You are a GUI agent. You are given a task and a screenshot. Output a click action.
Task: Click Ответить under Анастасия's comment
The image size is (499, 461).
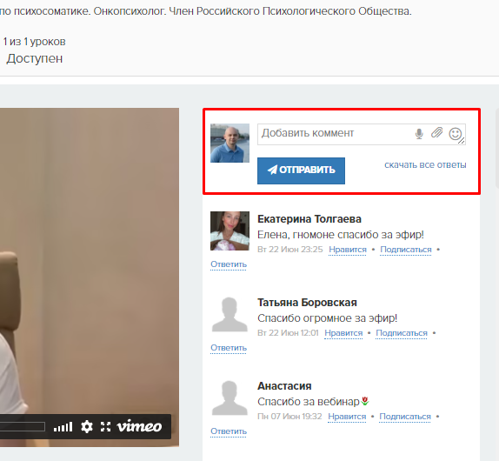229,431
